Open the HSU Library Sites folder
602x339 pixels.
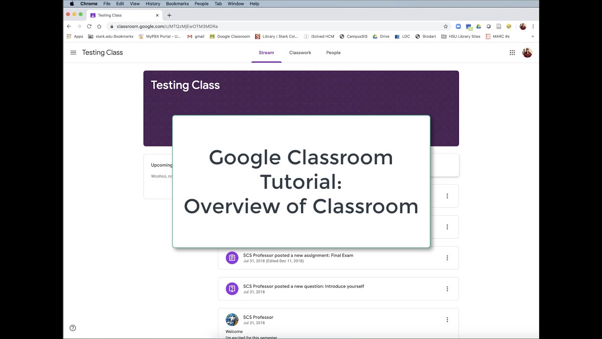click(x=461, y=36)
